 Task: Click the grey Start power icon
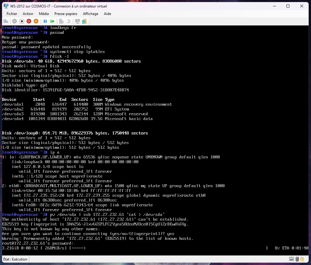coord(14,21)
